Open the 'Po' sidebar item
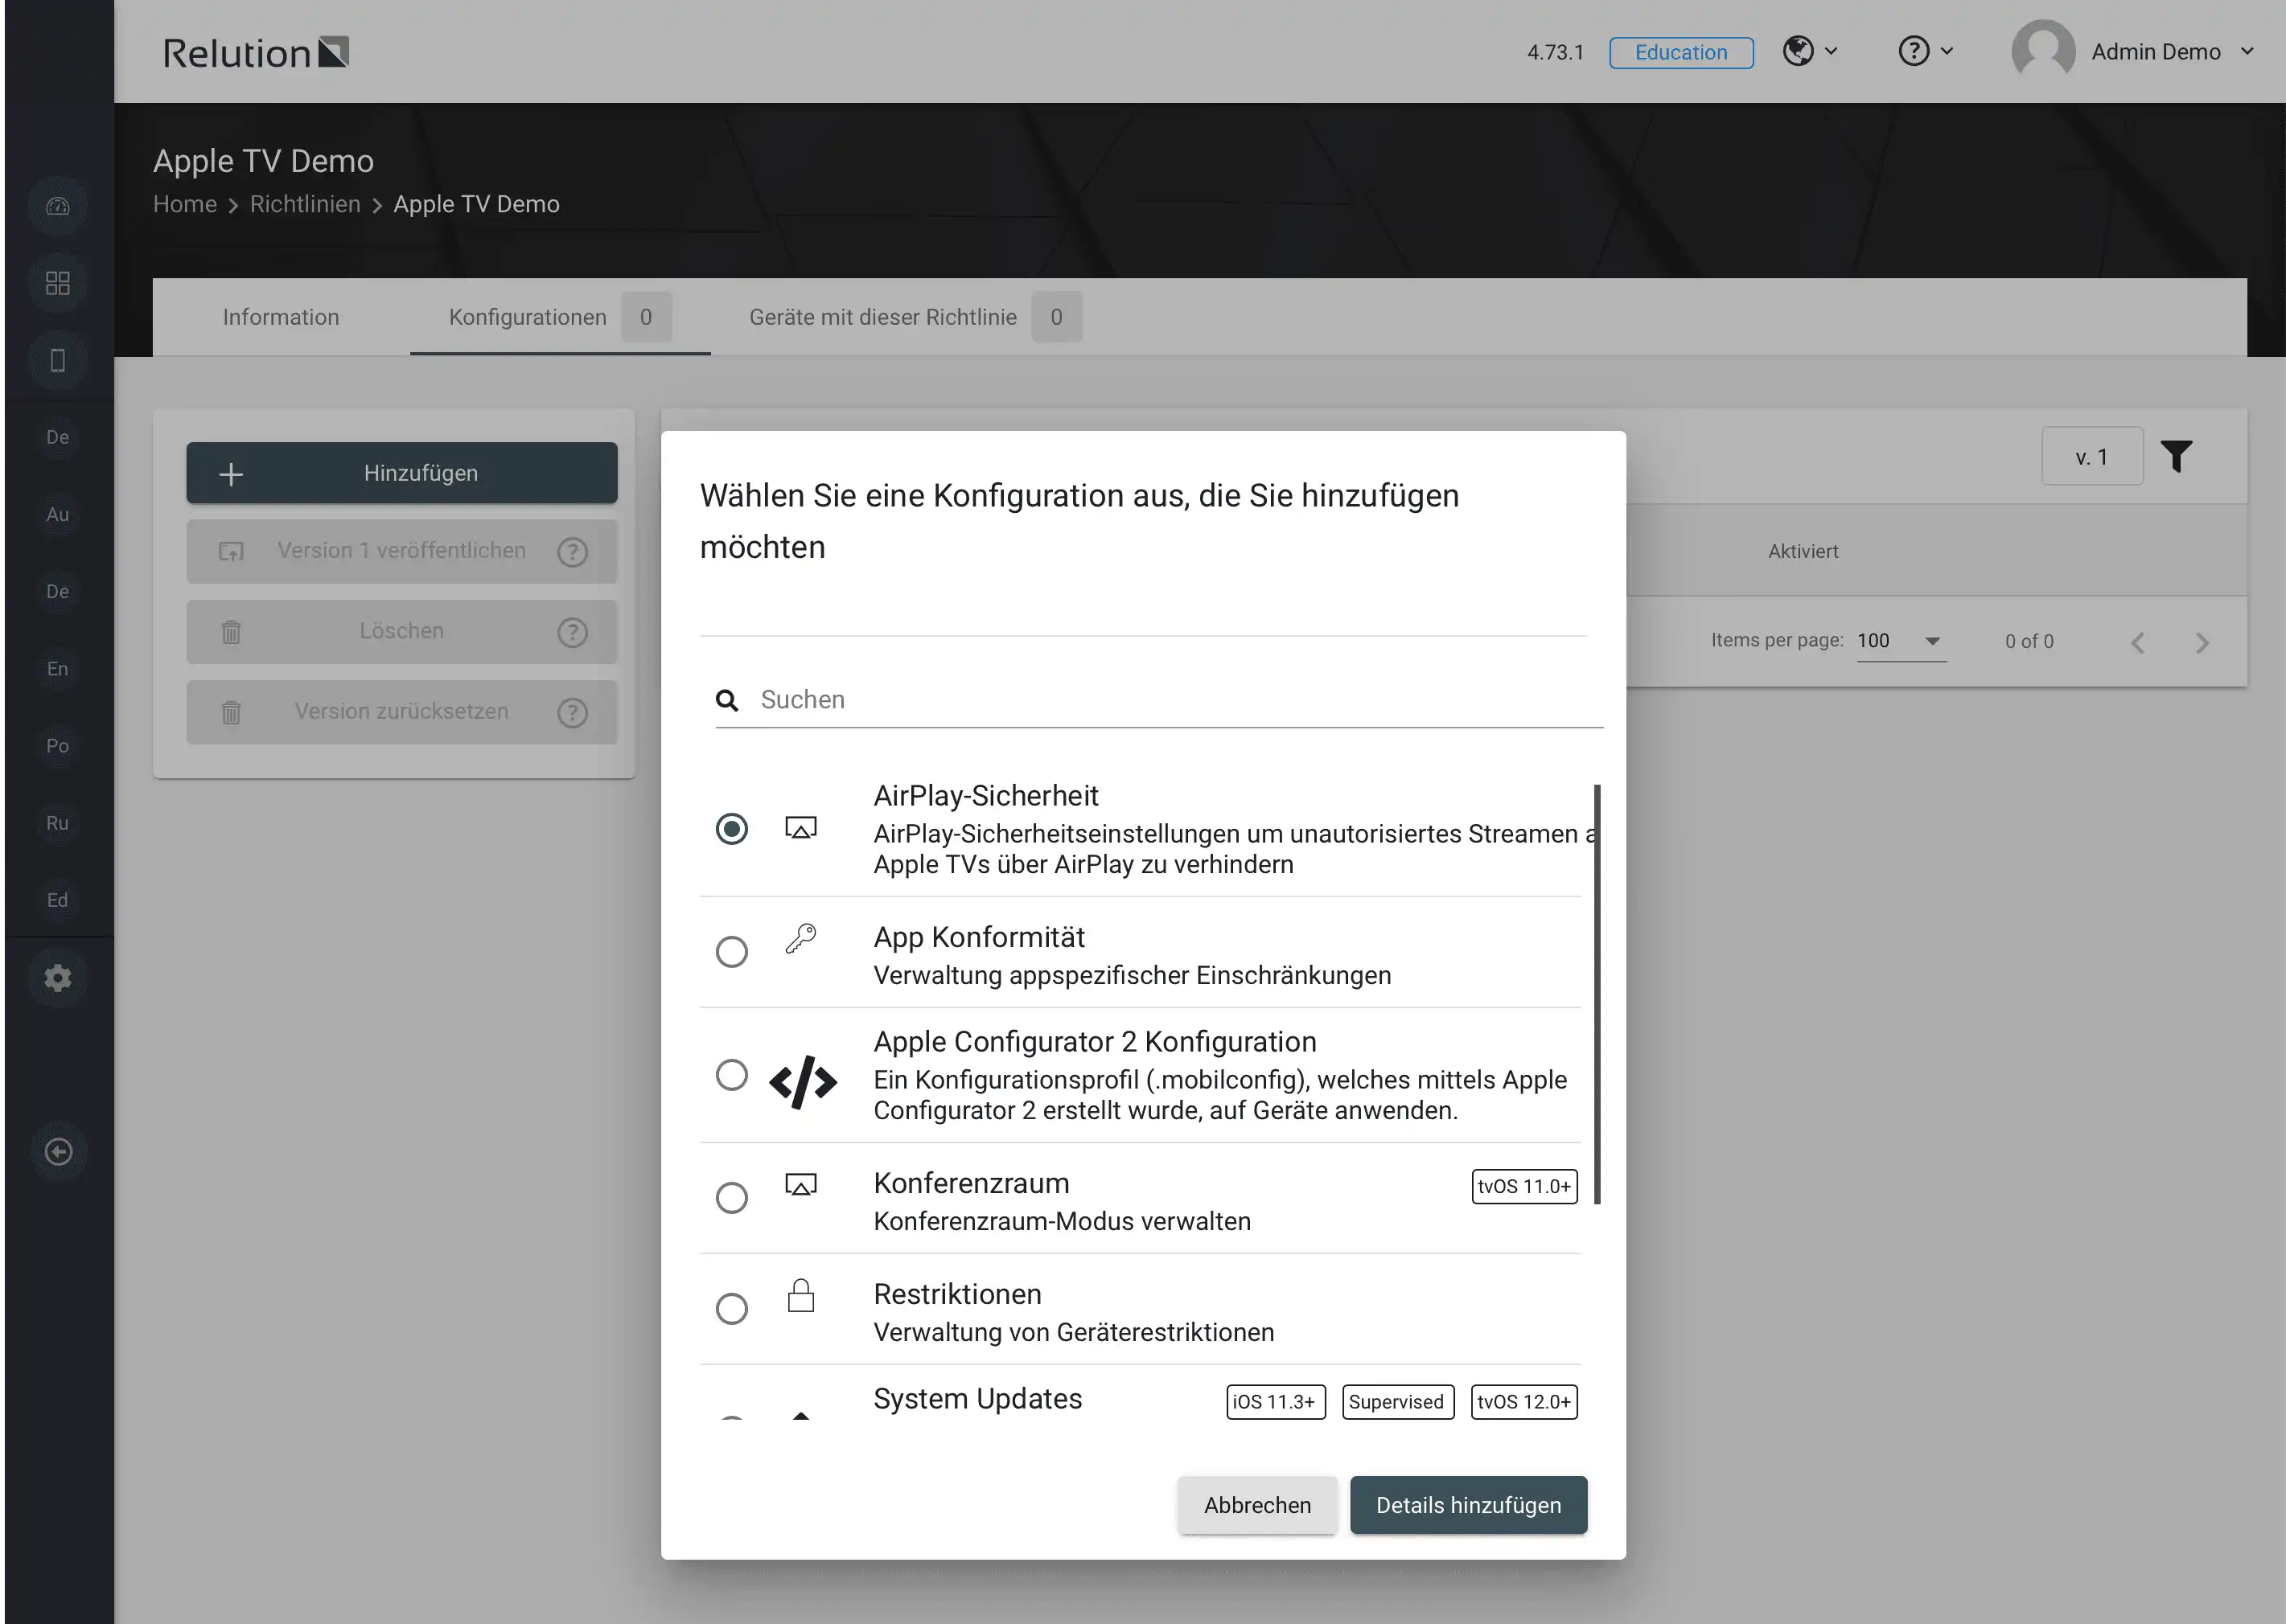The height and width of the screenshot is (1624, 2286). (x=58, y=745)
